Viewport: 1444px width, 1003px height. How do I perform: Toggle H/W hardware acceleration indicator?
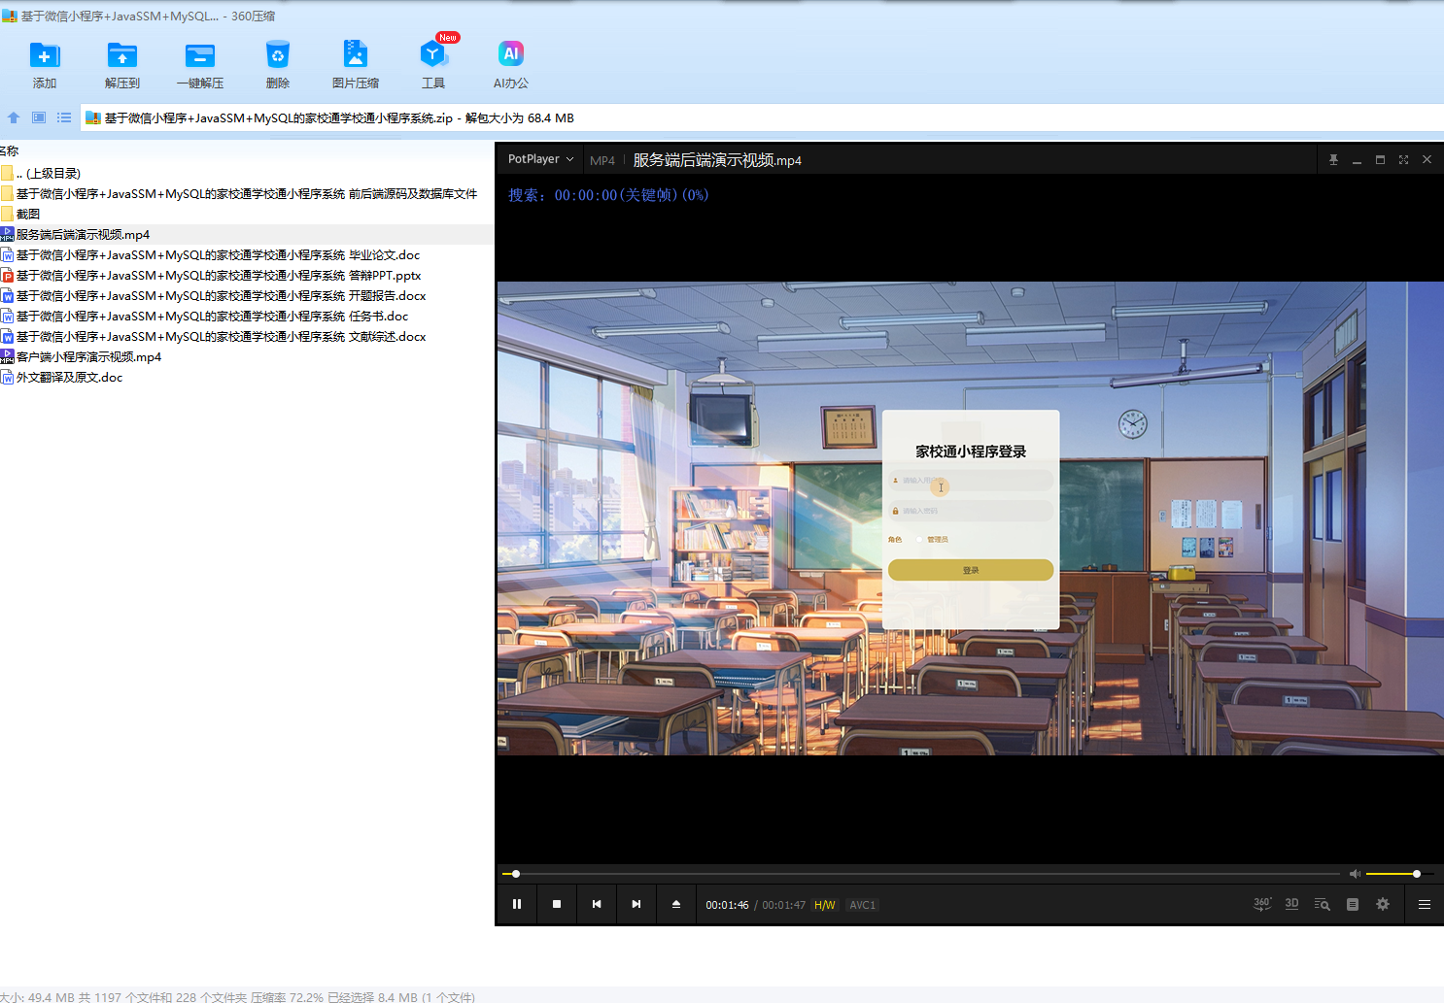(x=824, y=905)
